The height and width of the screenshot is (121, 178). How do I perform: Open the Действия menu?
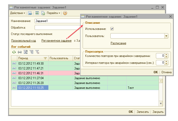[17, 13]
